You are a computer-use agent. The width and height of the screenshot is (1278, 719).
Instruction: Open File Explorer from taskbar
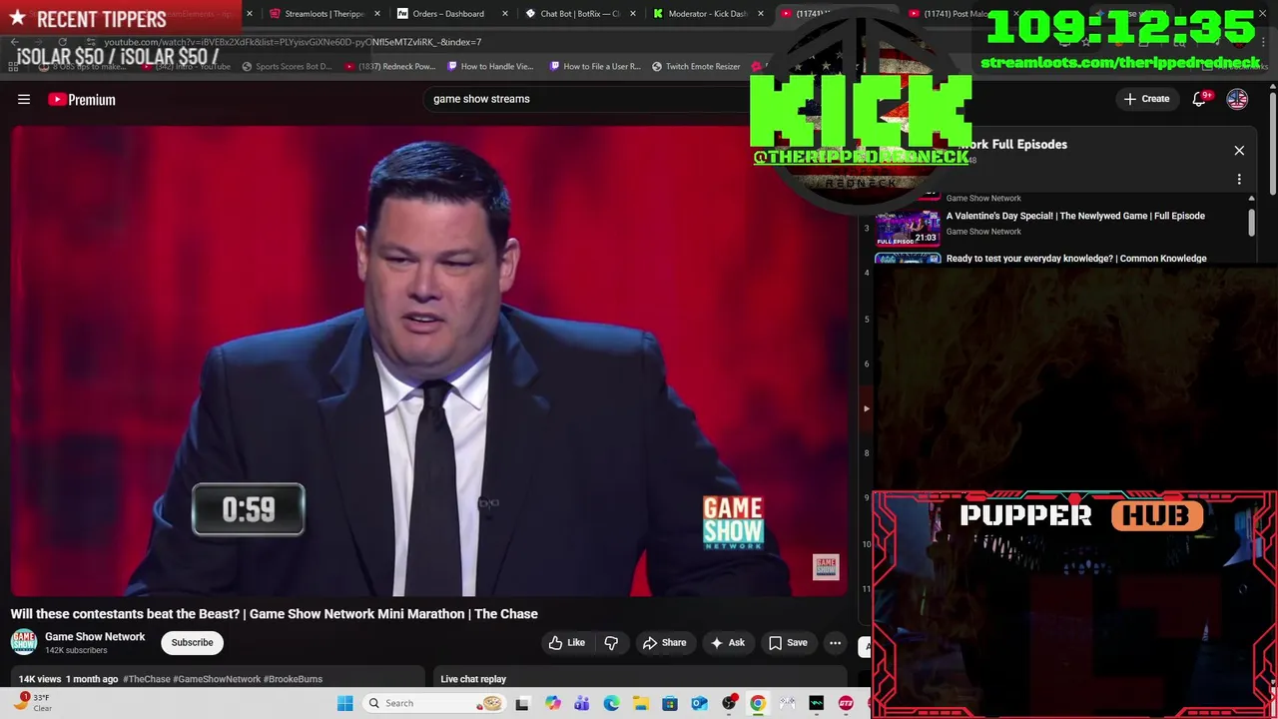coord(640,703)
